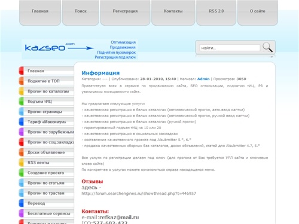This screenshot has width=299, height=224.
Task: Select Доски объявление in the sidebar
Action: 46,152
